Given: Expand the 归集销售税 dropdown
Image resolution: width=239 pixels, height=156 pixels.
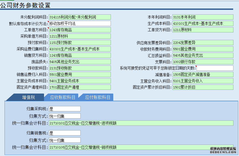Looking at the screenshot, I should tap(64, 133).
